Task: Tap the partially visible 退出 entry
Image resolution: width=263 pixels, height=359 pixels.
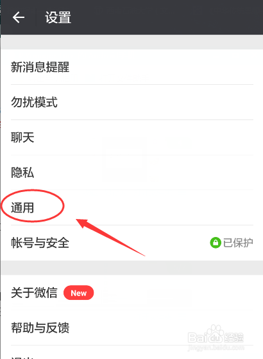Action: 131,353
